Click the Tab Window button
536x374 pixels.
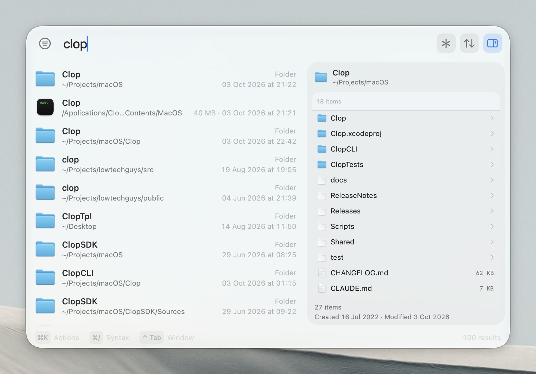click(x=167, y=338)
